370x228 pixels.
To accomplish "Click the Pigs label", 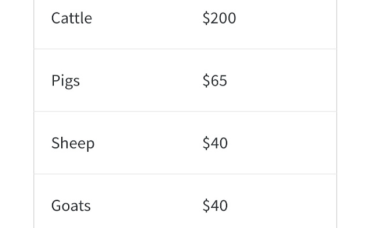I will pos(65,81).
